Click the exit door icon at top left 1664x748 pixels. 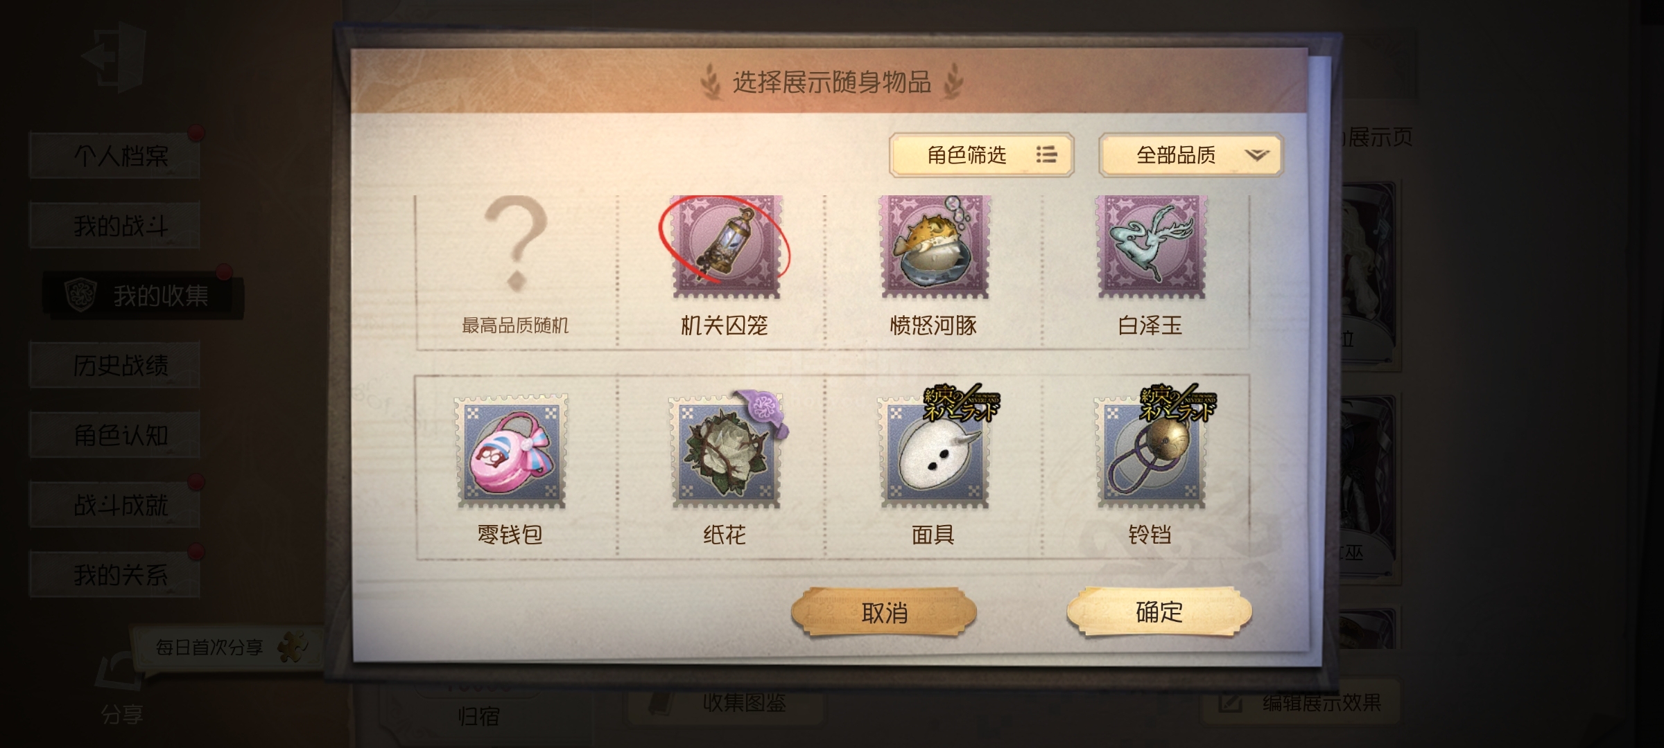click(x=115, y=57)
